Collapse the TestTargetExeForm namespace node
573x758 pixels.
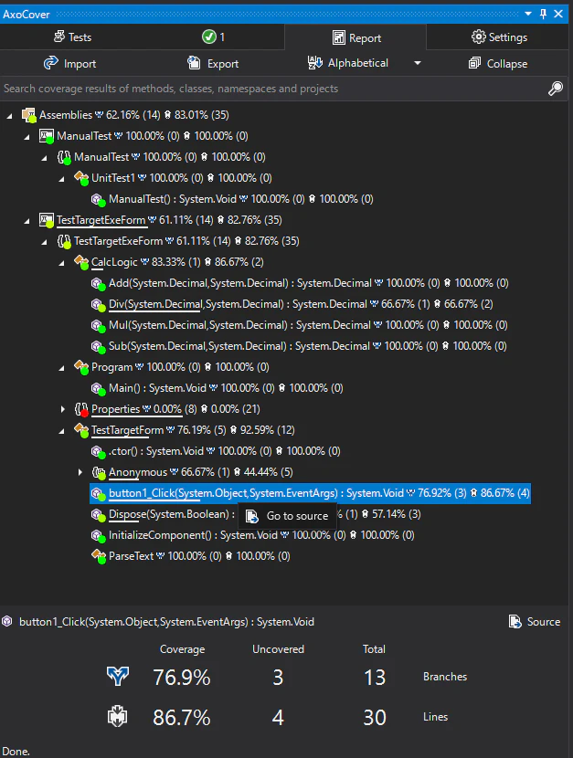45,241
